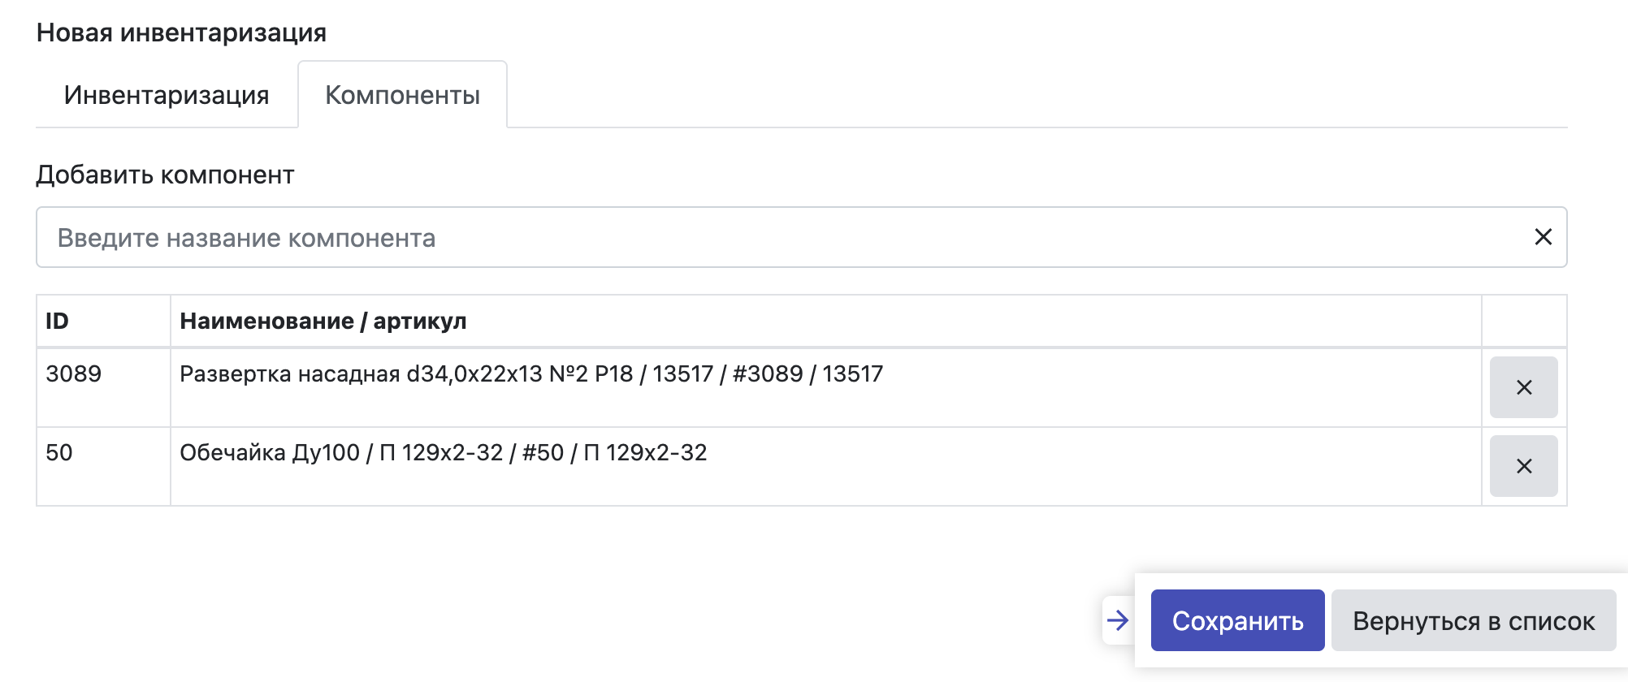Select the ID cell with 50
The width and height of the screenshot is (1628, 682).
pos(59,452)
